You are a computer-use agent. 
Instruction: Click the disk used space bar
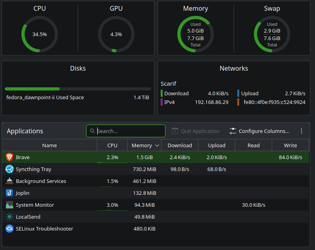pos(78,89)
